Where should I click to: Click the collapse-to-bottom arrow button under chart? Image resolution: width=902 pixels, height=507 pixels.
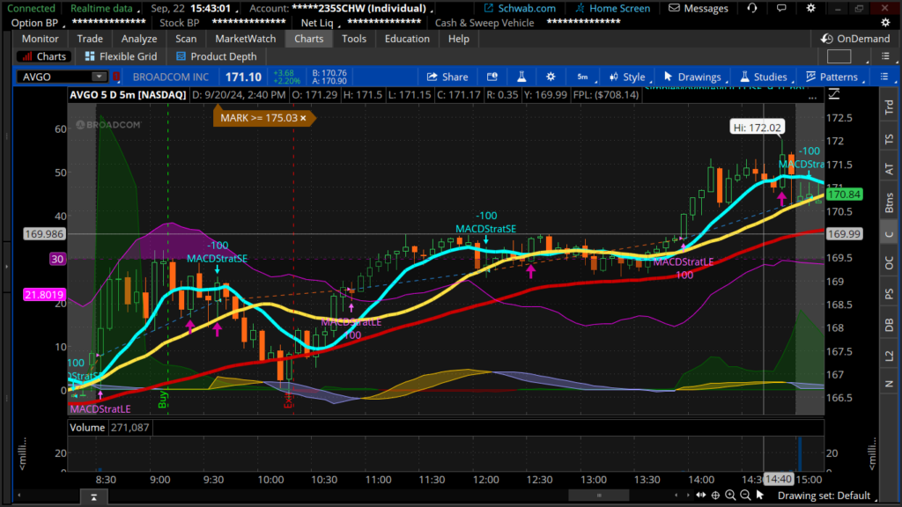coord(93,497)
